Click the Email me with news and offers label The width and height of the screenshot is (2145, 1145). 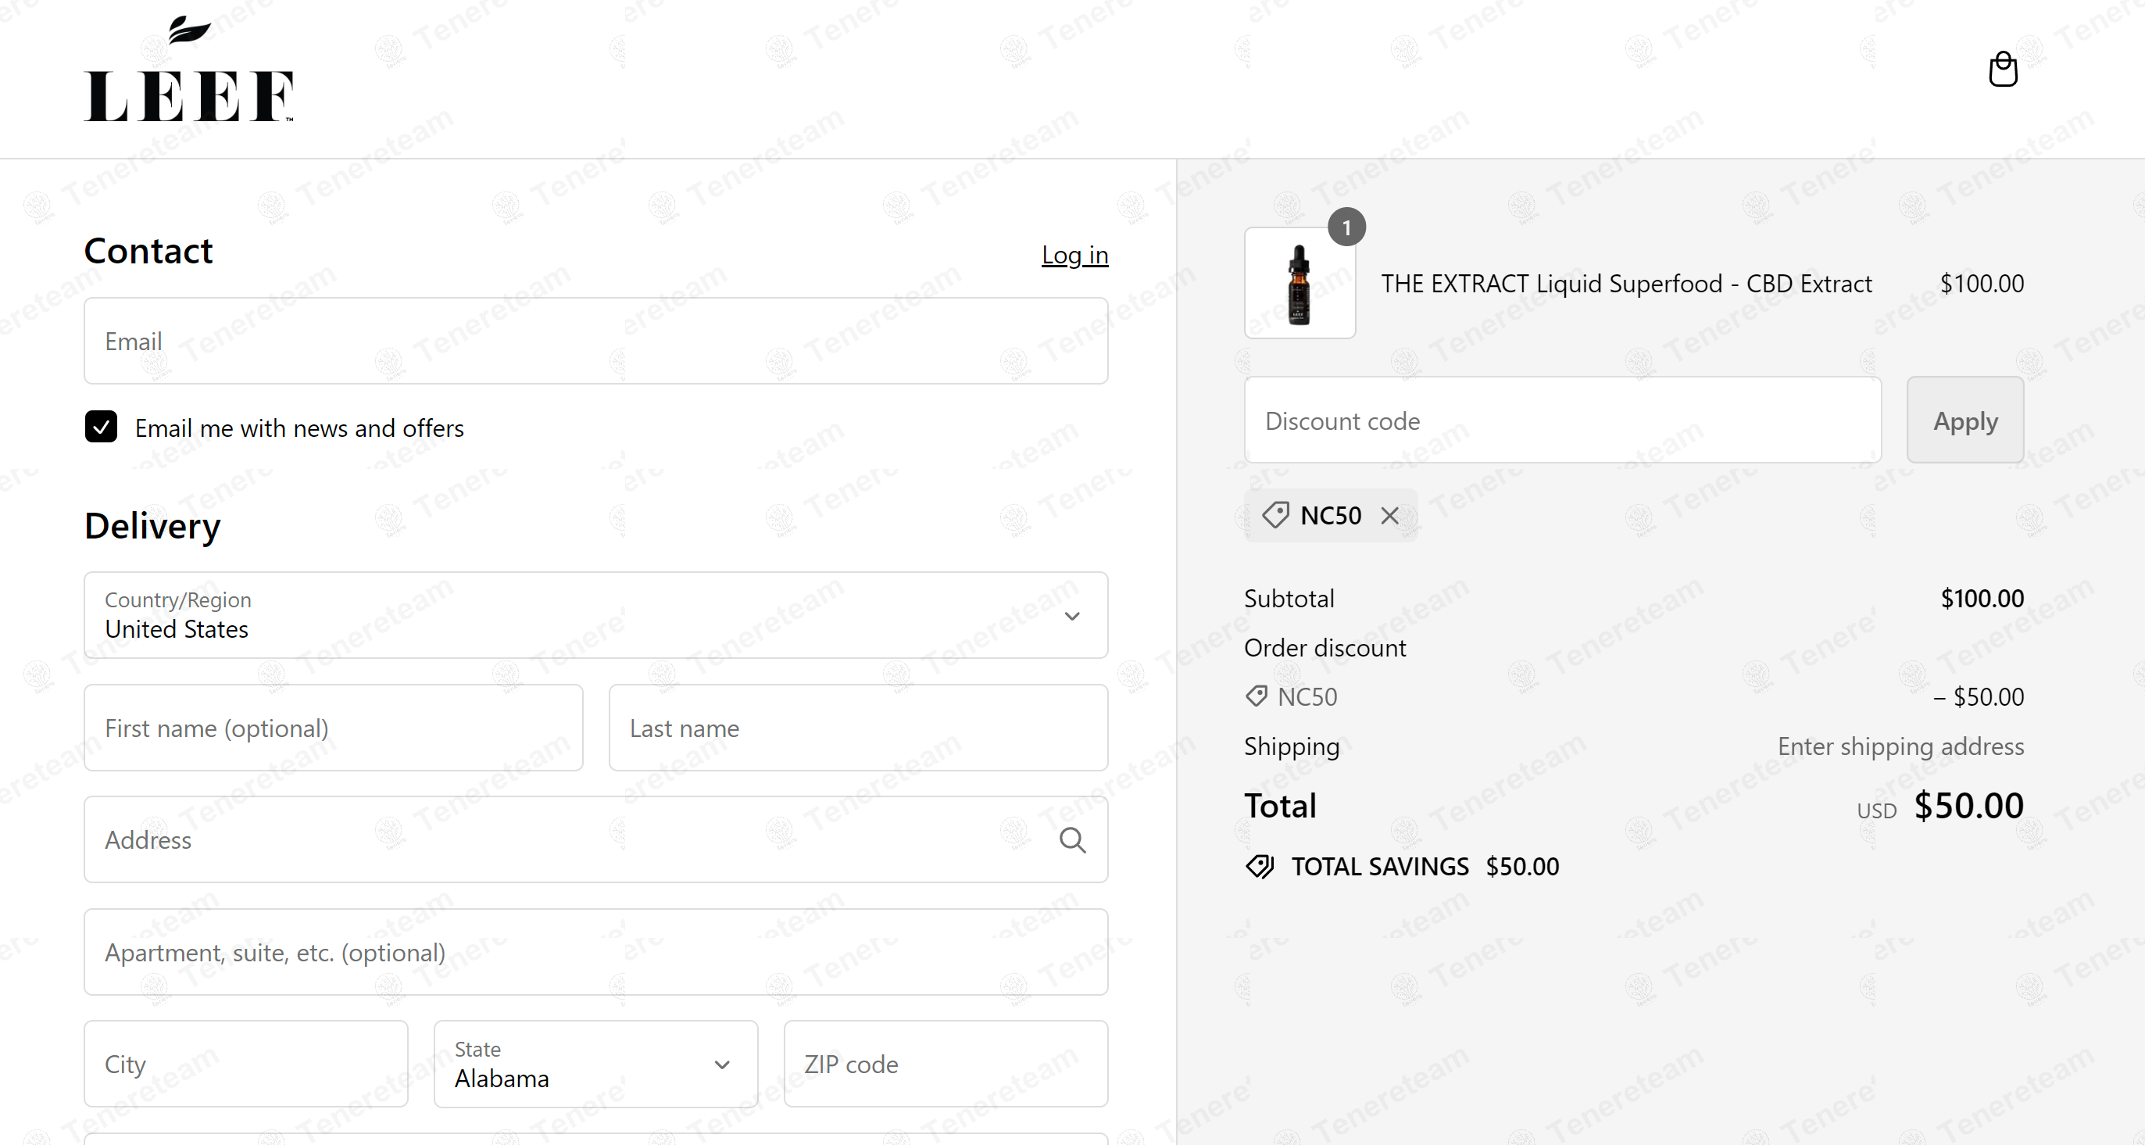pos(300,428)
